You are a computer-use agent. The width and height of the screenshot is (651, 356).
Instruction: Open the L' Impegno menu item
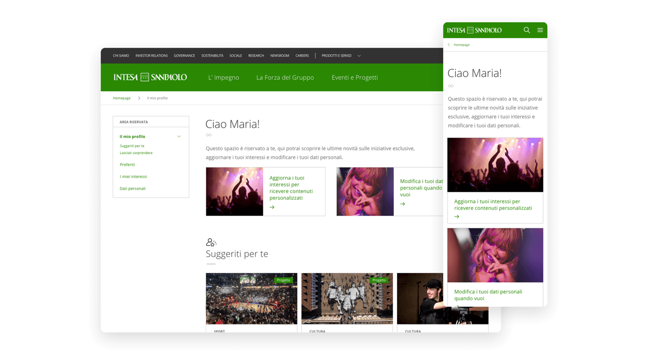[224, 78]
